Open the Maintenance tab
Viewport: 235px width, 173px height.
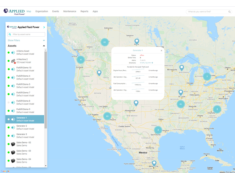pyautogui.click(x=70, y=11)
